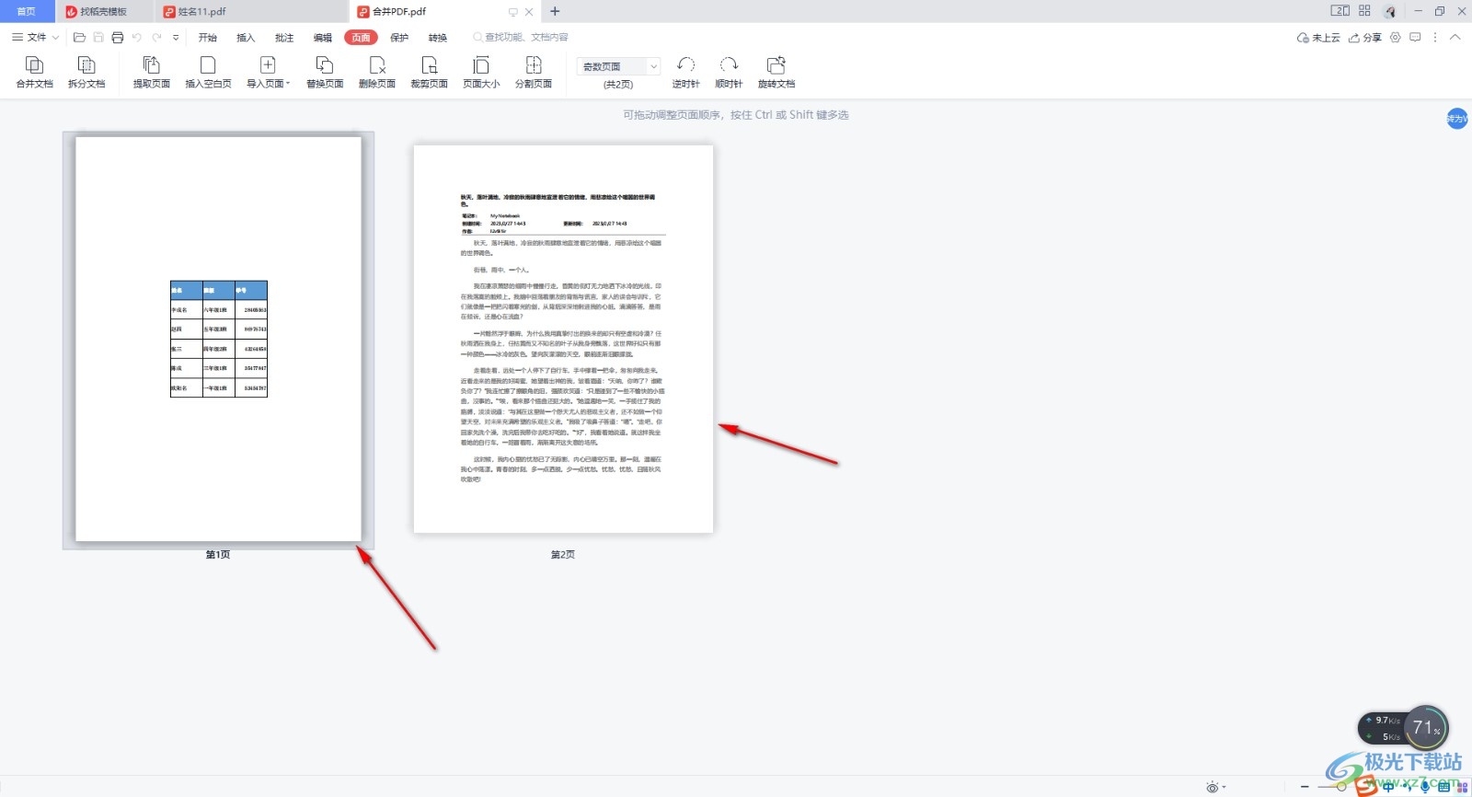Viewport: 1472px width, 797px height.
Task: Click the save icon in quick toolbar
Action: click(98, 38)
